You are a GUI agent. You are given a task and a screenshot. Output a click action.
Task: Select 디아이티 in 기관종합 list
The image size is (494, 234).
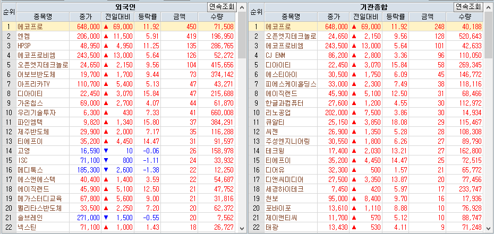[x=367, y=65]
